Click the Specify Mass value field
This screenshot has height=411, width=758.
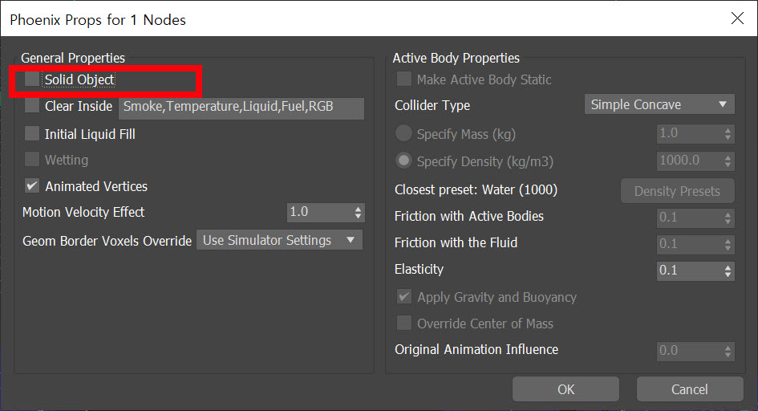point(690,134)
